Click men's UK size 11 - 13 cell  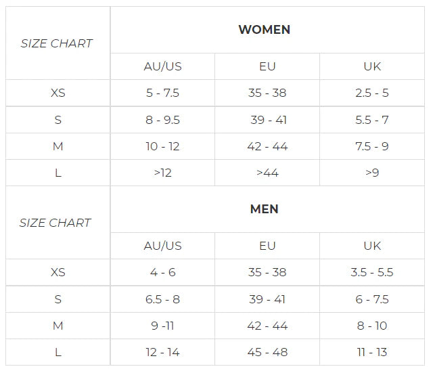click(372, 352)
